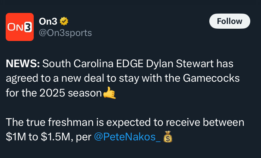Click the name Dylan Stewart in tweet
261x158 pixels.
point(180,64)
